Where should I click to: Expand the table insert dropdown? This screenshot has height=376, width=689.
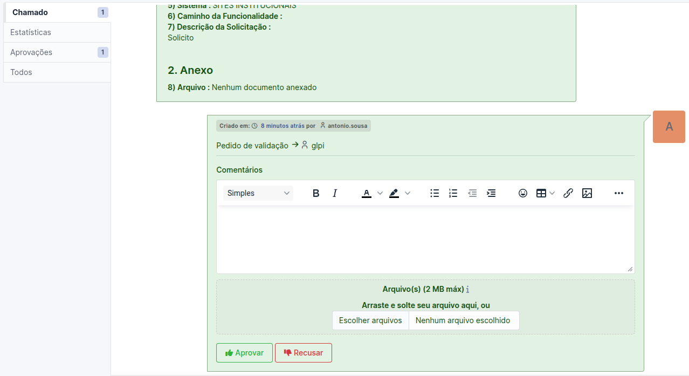[x=552, y=193]
